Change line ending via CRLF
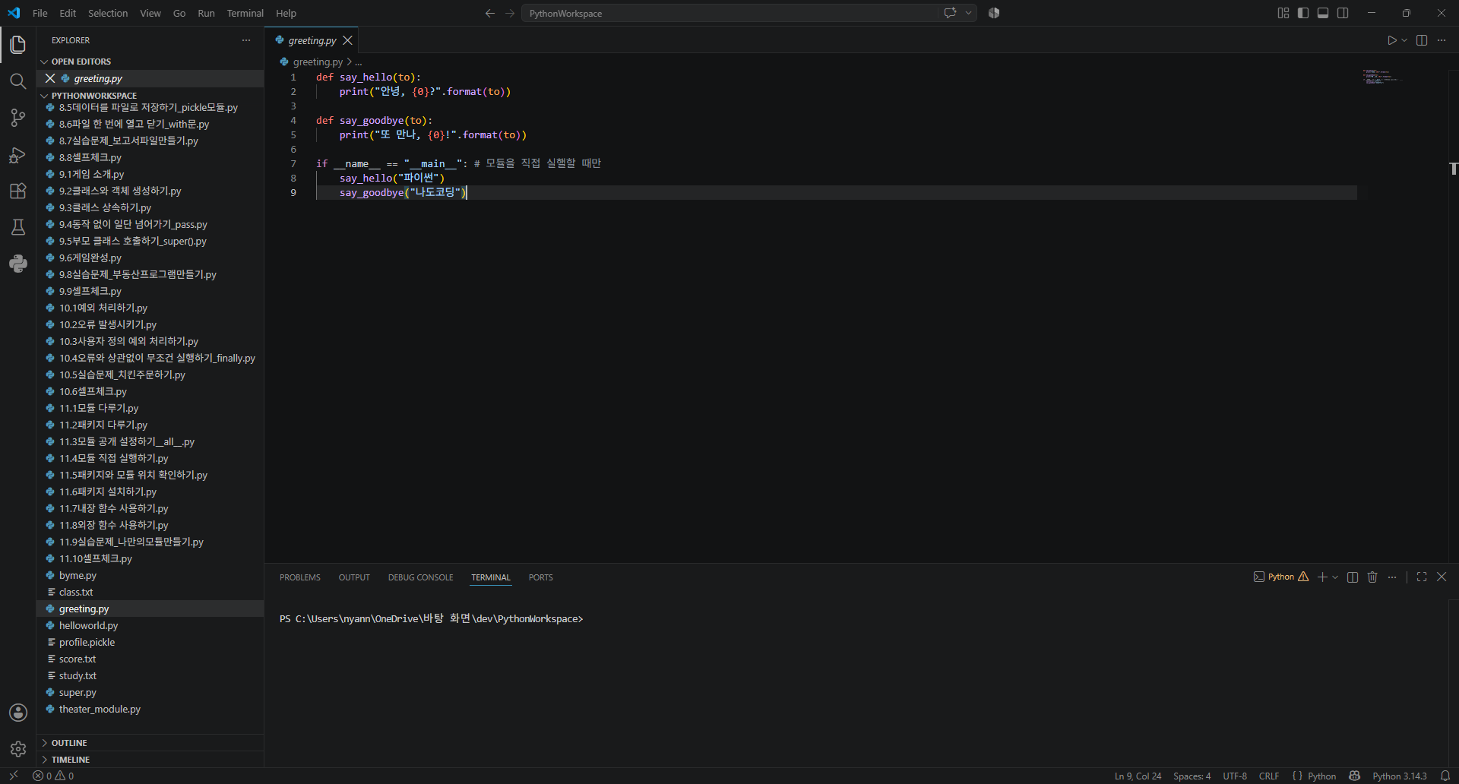The width and height of the screenshot is (1459, 784). (x=1269, y=776)
